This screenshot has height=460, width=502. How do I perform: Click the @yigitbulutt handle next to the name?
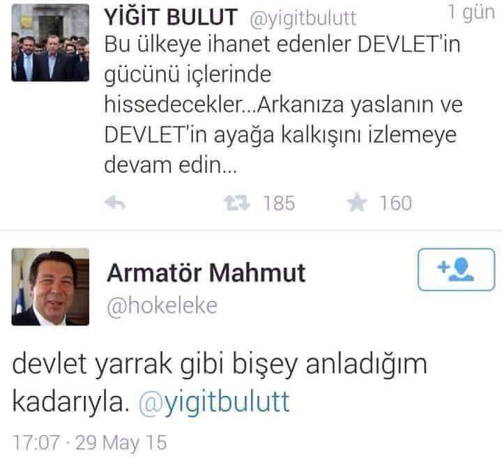point(303,18)
